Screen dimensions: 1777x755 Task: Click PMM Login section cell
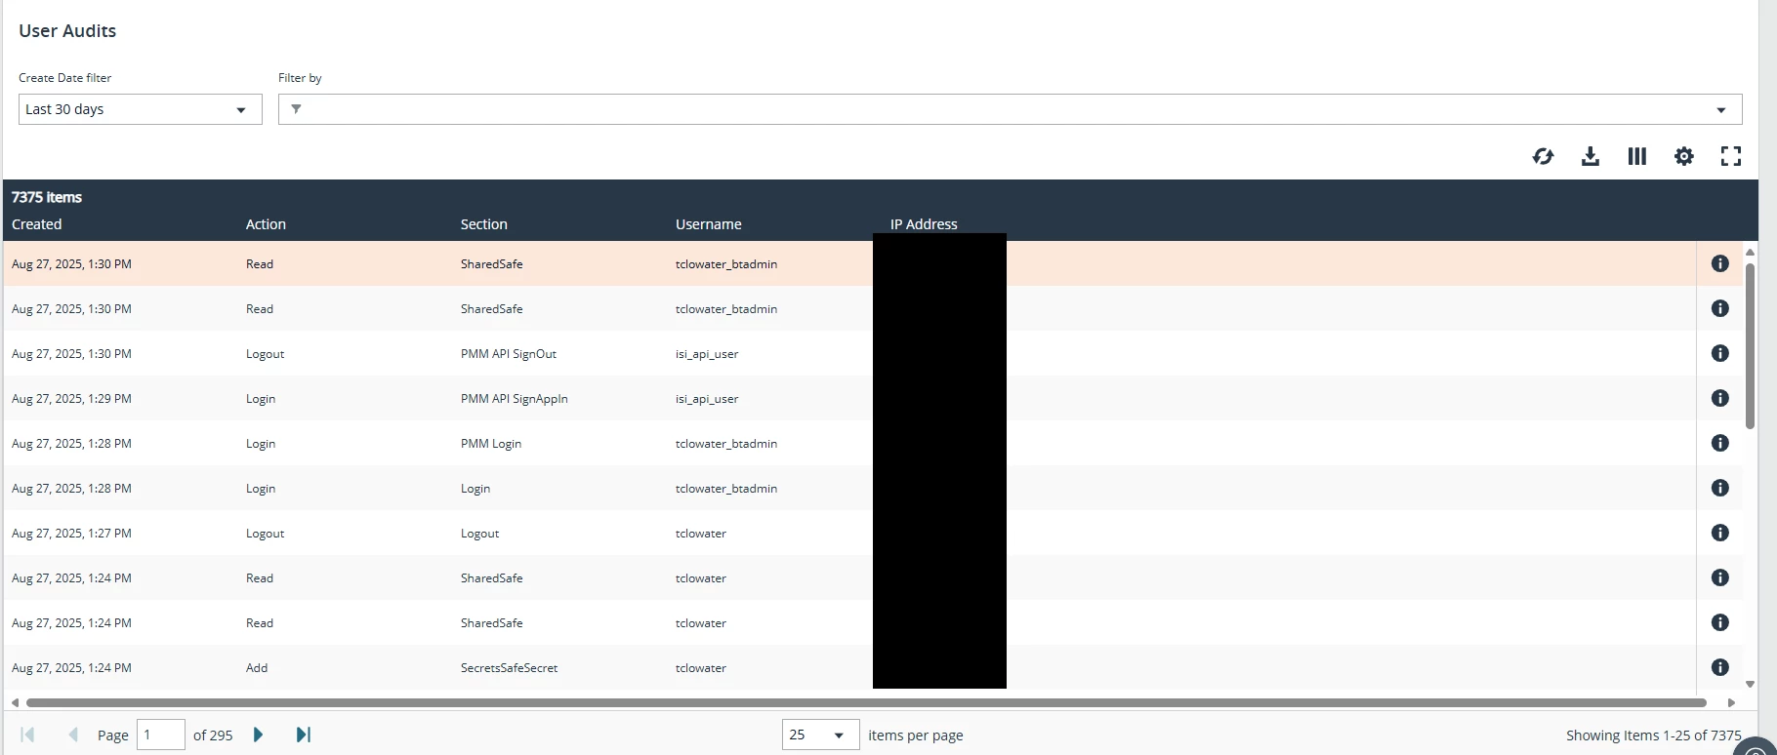click(491, 444)
